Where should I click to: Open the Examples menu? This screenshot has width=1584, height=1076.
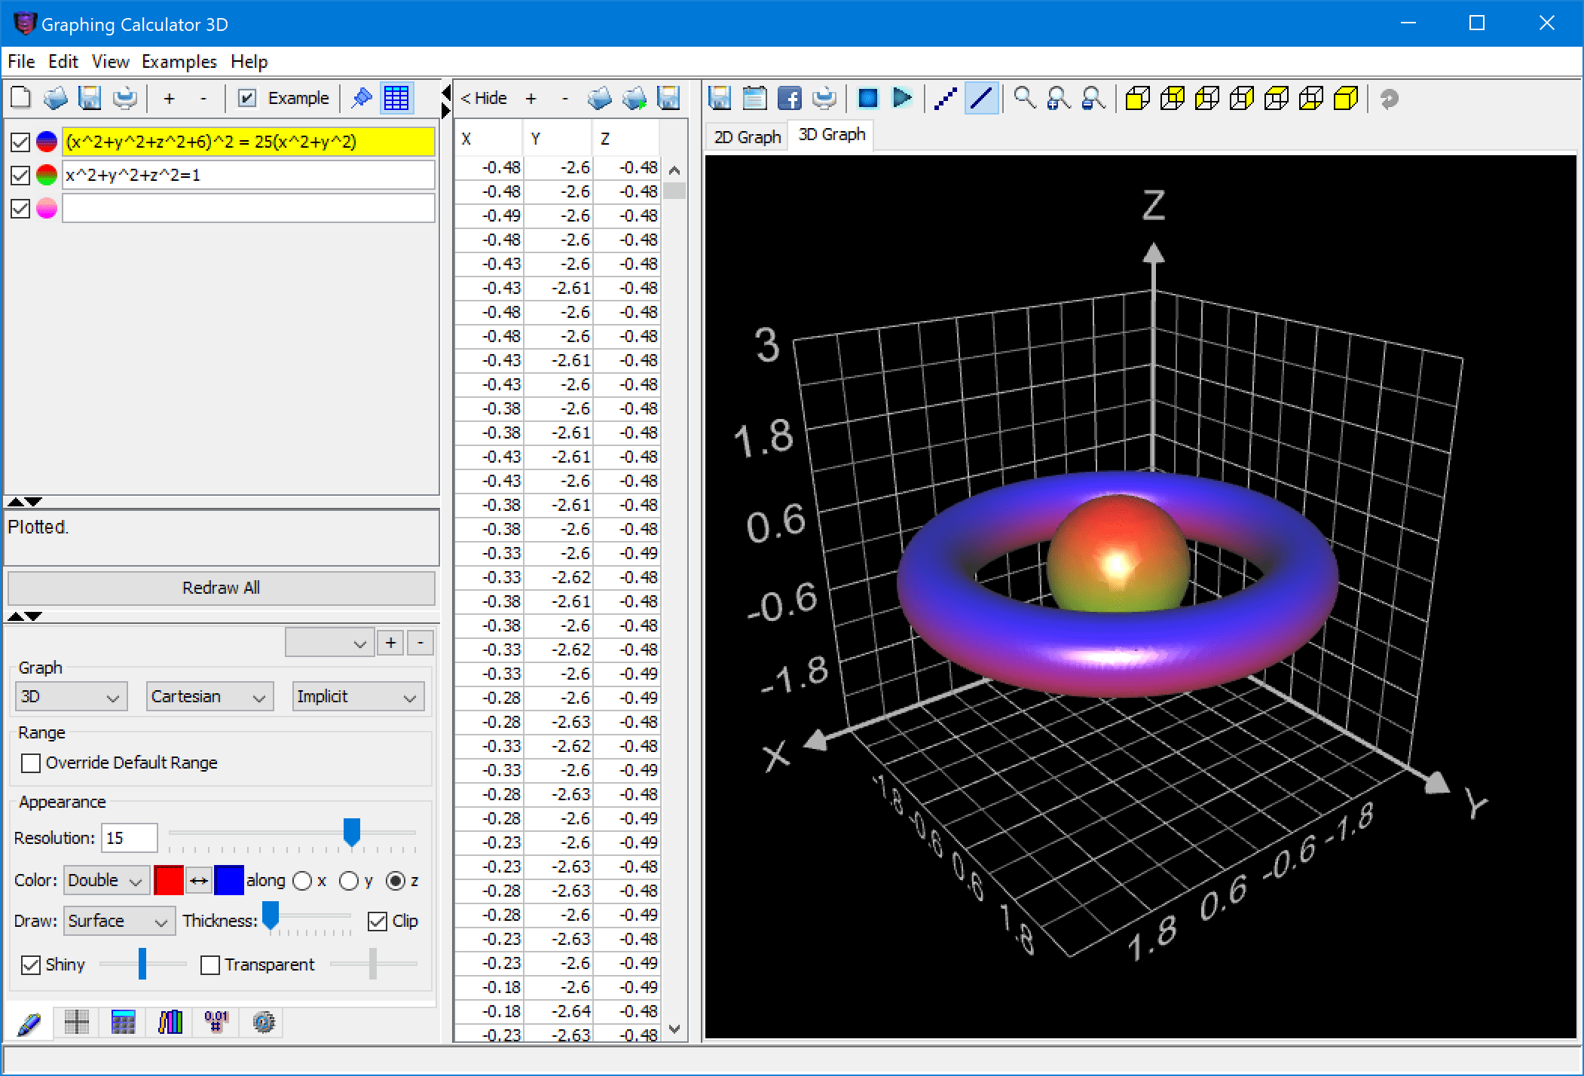click(179, 62)
